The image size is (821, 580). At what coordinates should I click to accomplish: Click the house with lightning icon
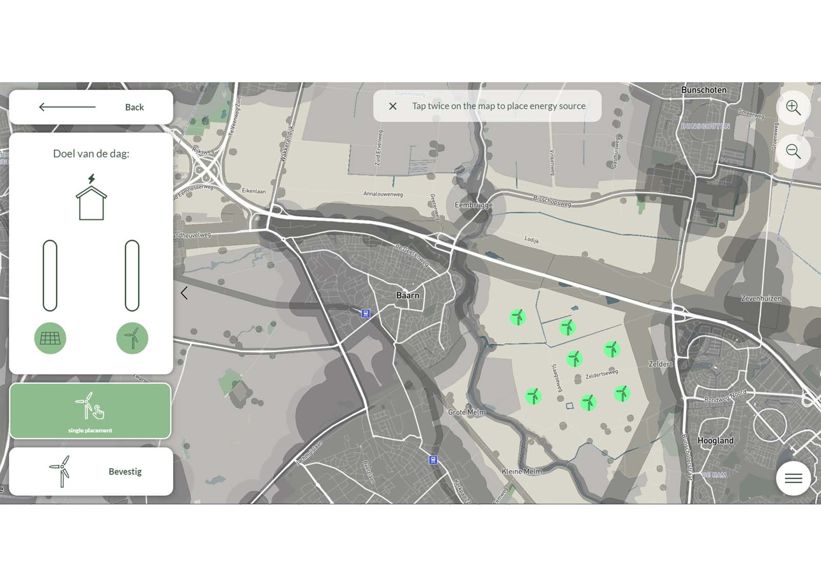[91, 197]
